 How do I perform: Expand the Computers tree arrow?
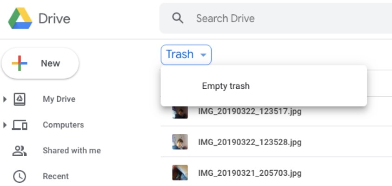pos(5,125)
